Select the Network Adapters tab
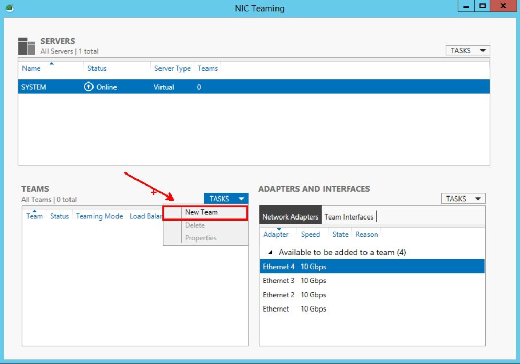 [x=290, y=217]
